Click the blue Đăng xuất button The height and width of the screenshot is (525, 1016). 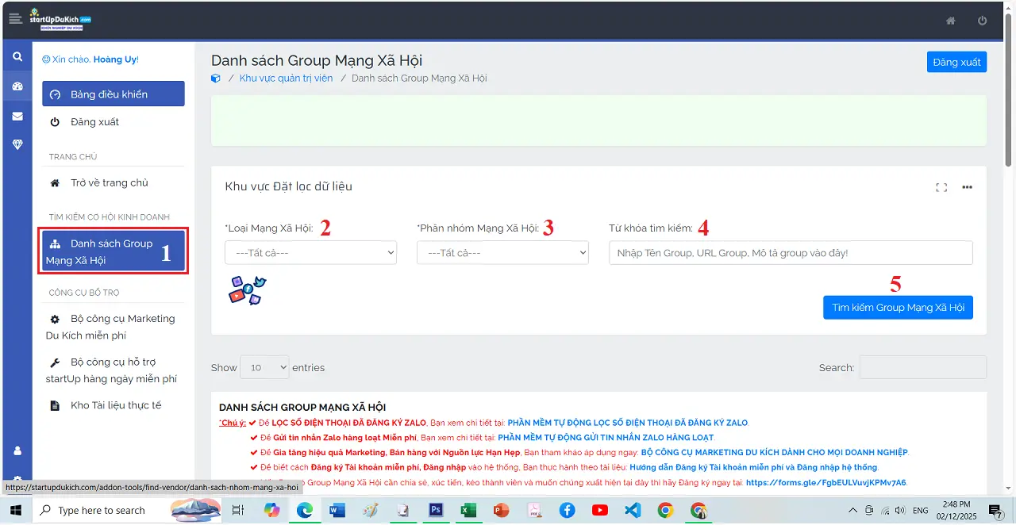tap(956, 62)
